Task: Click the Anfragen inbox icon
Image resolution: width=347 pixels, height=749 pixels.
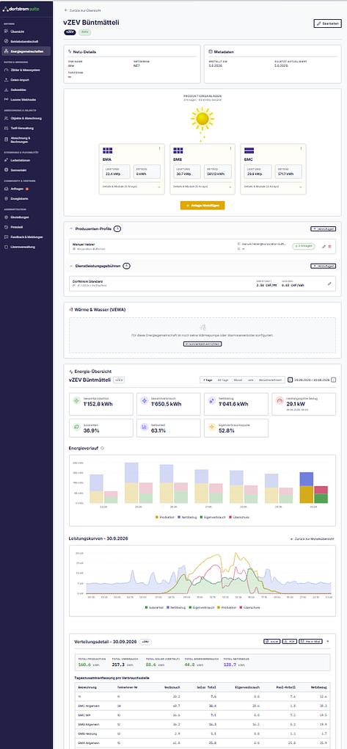Action: click(6, 189)
